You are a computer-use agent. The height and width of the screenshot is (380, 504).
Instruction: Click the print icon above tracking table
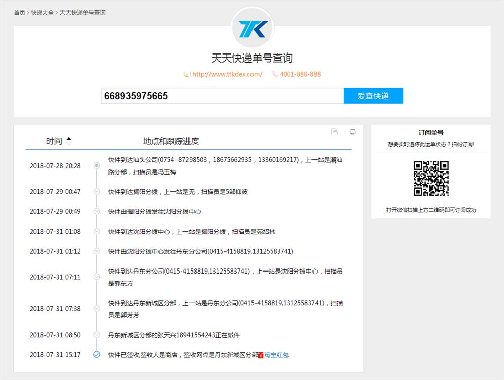(x=353, y=132)
